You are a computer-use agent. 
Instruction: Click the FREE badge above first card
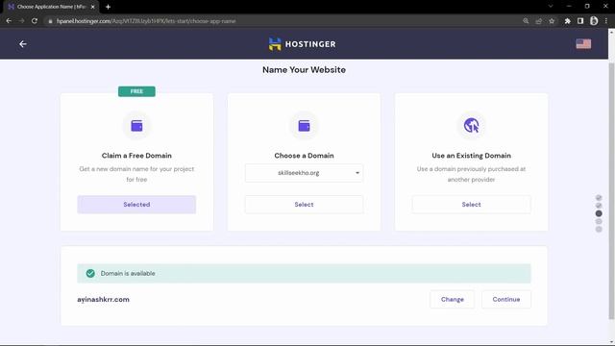coord(136,91)
